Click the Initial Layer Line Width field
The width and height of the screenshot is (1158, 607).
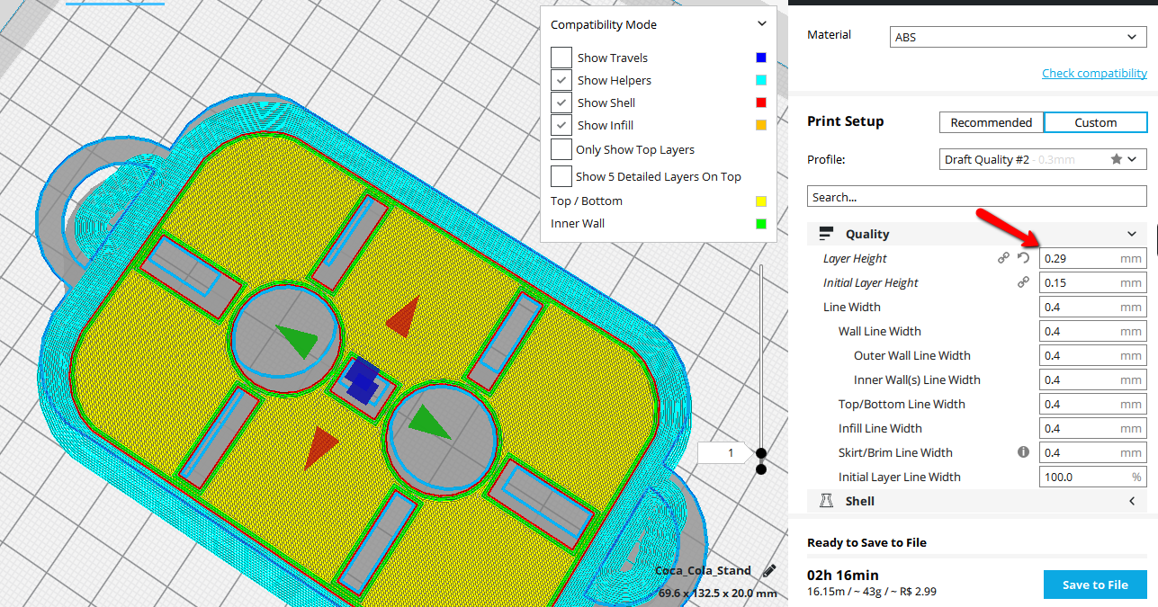pyautogui.click(x=1093, y=477)
